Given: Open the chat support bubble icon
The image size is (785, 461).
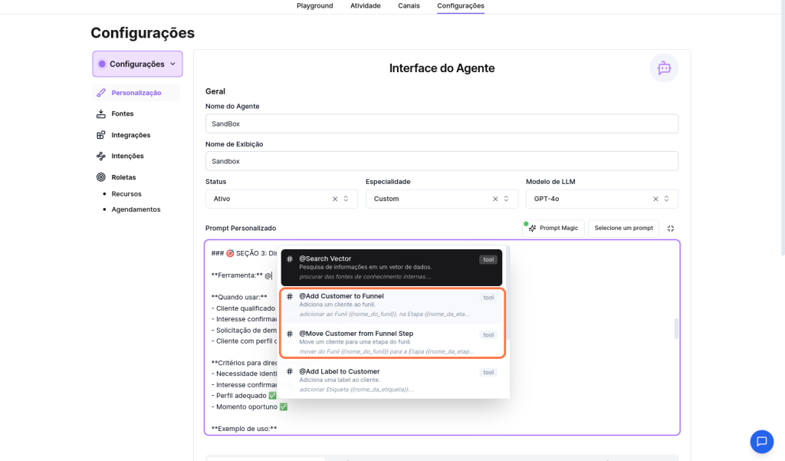Looking at the screenshot, I should [761, 441].
